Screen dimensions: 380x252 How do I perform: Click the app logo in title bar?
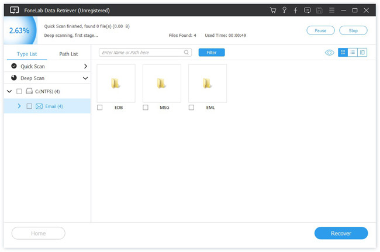pos(14,10)
